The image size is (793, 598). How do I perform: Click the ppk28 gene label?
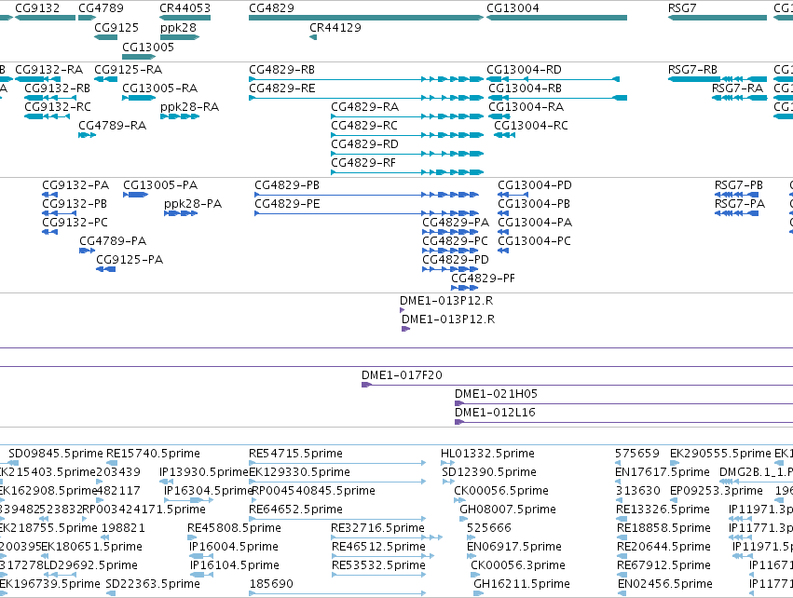178,27
